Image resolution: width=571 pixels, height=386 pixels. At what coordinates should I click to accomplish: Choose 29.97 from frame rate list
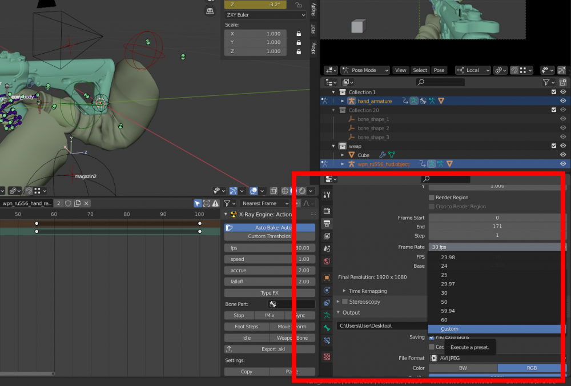[448, 284]
